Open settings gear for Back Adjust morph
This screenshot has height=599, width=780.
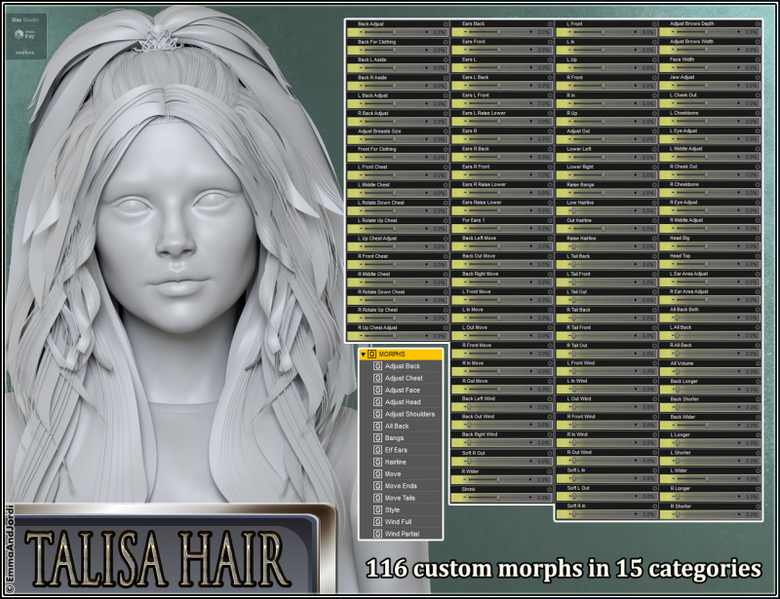point(446,23)
